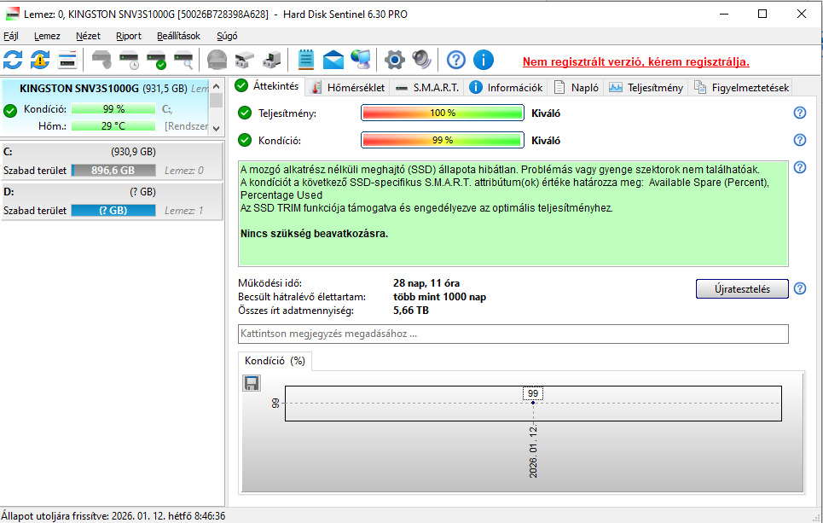Click the disk with magnifying glass icon
The height and width of the screenshot is (523, 823).
click(183, 60)
